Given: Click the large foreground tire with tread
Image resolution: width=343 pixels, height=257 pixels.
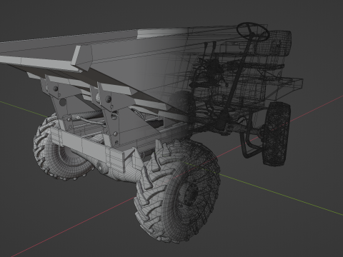Looking at the screenshot, I should coord(177,191).
